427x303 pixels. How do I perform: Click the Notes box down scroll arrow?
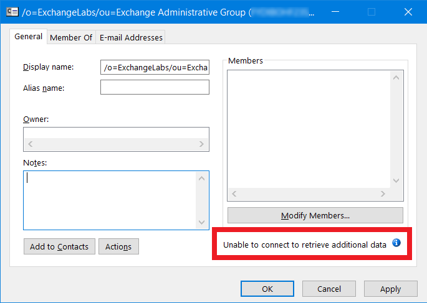201,222
